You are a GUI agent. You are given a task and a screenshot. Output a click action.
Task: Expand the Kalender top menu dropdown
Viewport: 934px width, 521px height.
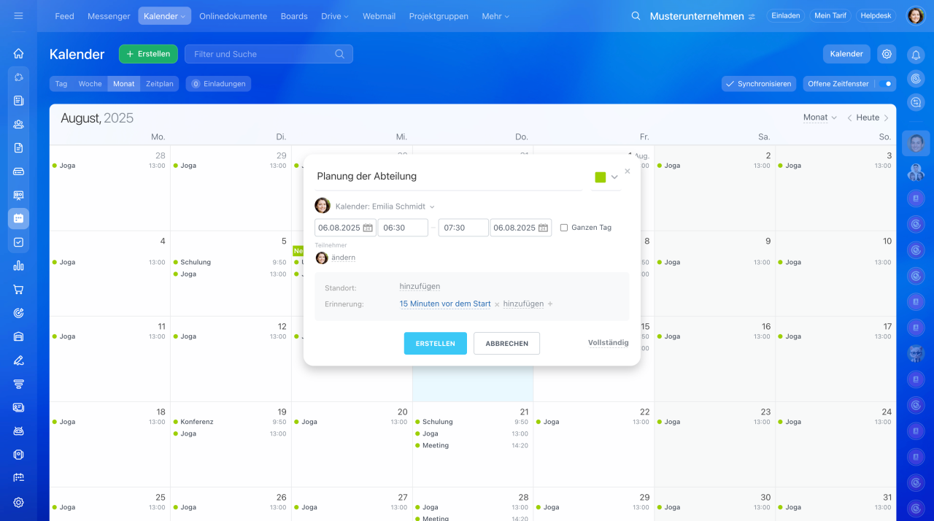pos(165,16)
